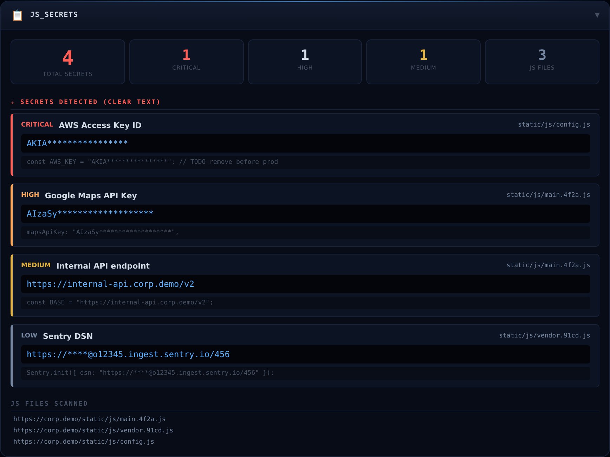Click the AWS Access Key ID title

(x=100, y=125)
